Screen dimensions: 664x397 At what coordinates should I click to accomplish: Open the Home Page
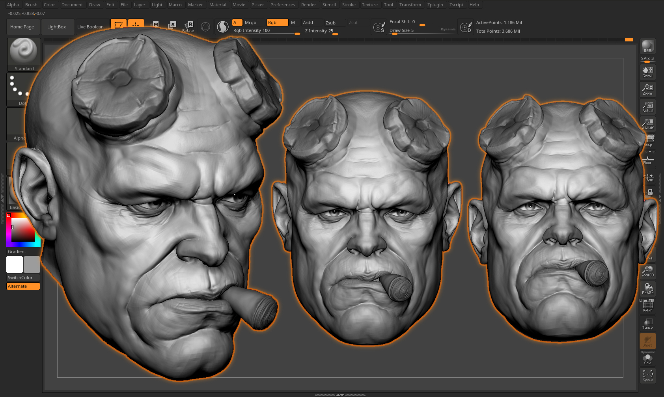coord(23,27)
